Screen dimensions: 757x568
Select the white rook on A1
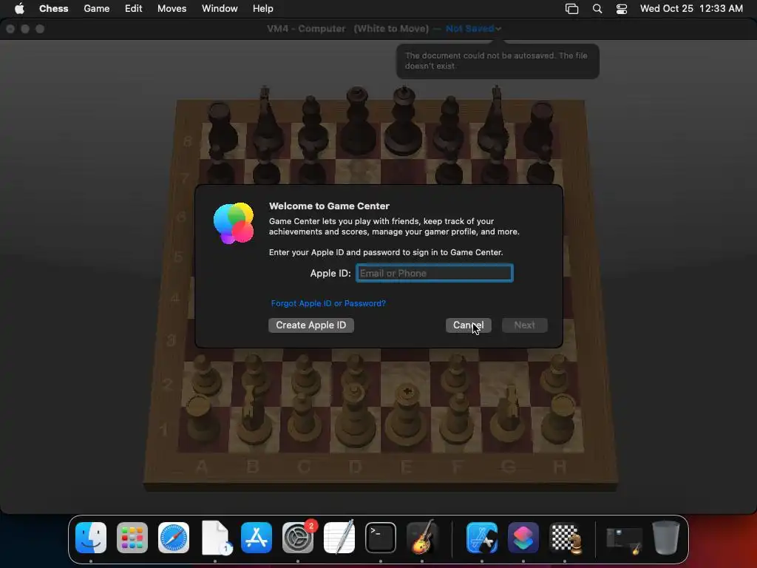(x=200, y=419)
